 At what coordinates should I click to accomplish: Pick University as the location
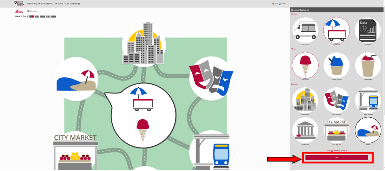coord(305,130)
